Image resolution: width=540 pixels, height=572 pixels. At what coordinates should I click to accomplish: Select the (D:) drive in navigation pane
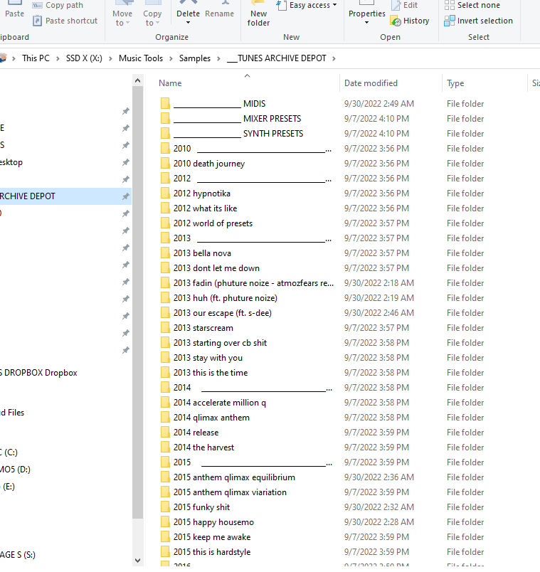pyautogui.click(x=15, y=470)
